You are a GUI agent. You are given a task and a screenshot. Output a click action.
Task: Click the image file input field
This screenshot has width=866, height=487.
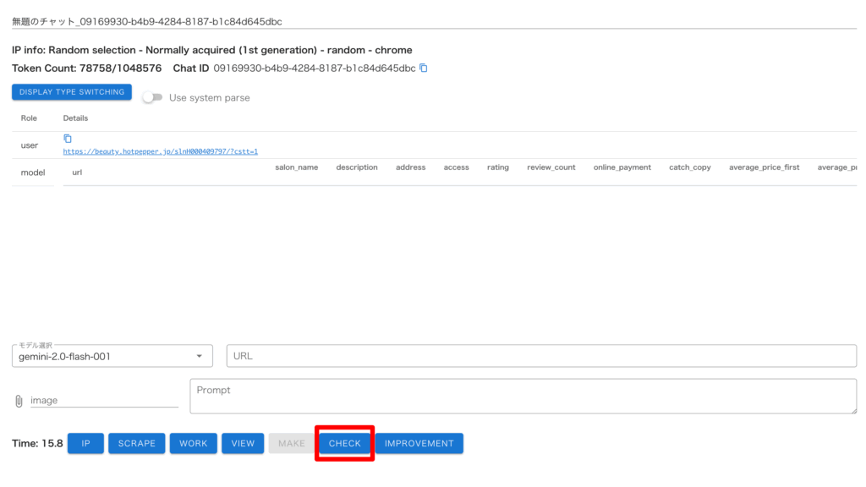click(104, 400)
